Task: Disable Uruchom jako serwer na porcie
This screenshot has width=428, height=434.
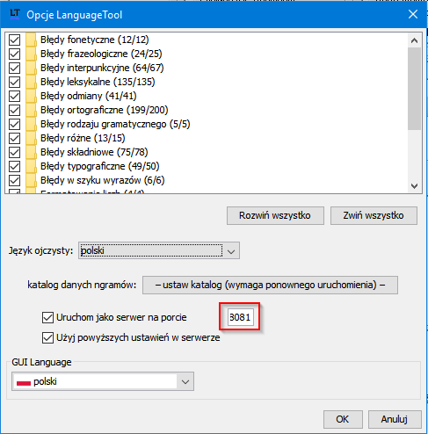Action: [47, 317]
